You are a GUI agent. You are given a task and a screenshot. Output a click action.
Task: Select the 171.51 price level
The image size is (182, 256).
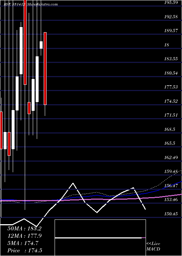pyautogui.click(x=171, y=115)
